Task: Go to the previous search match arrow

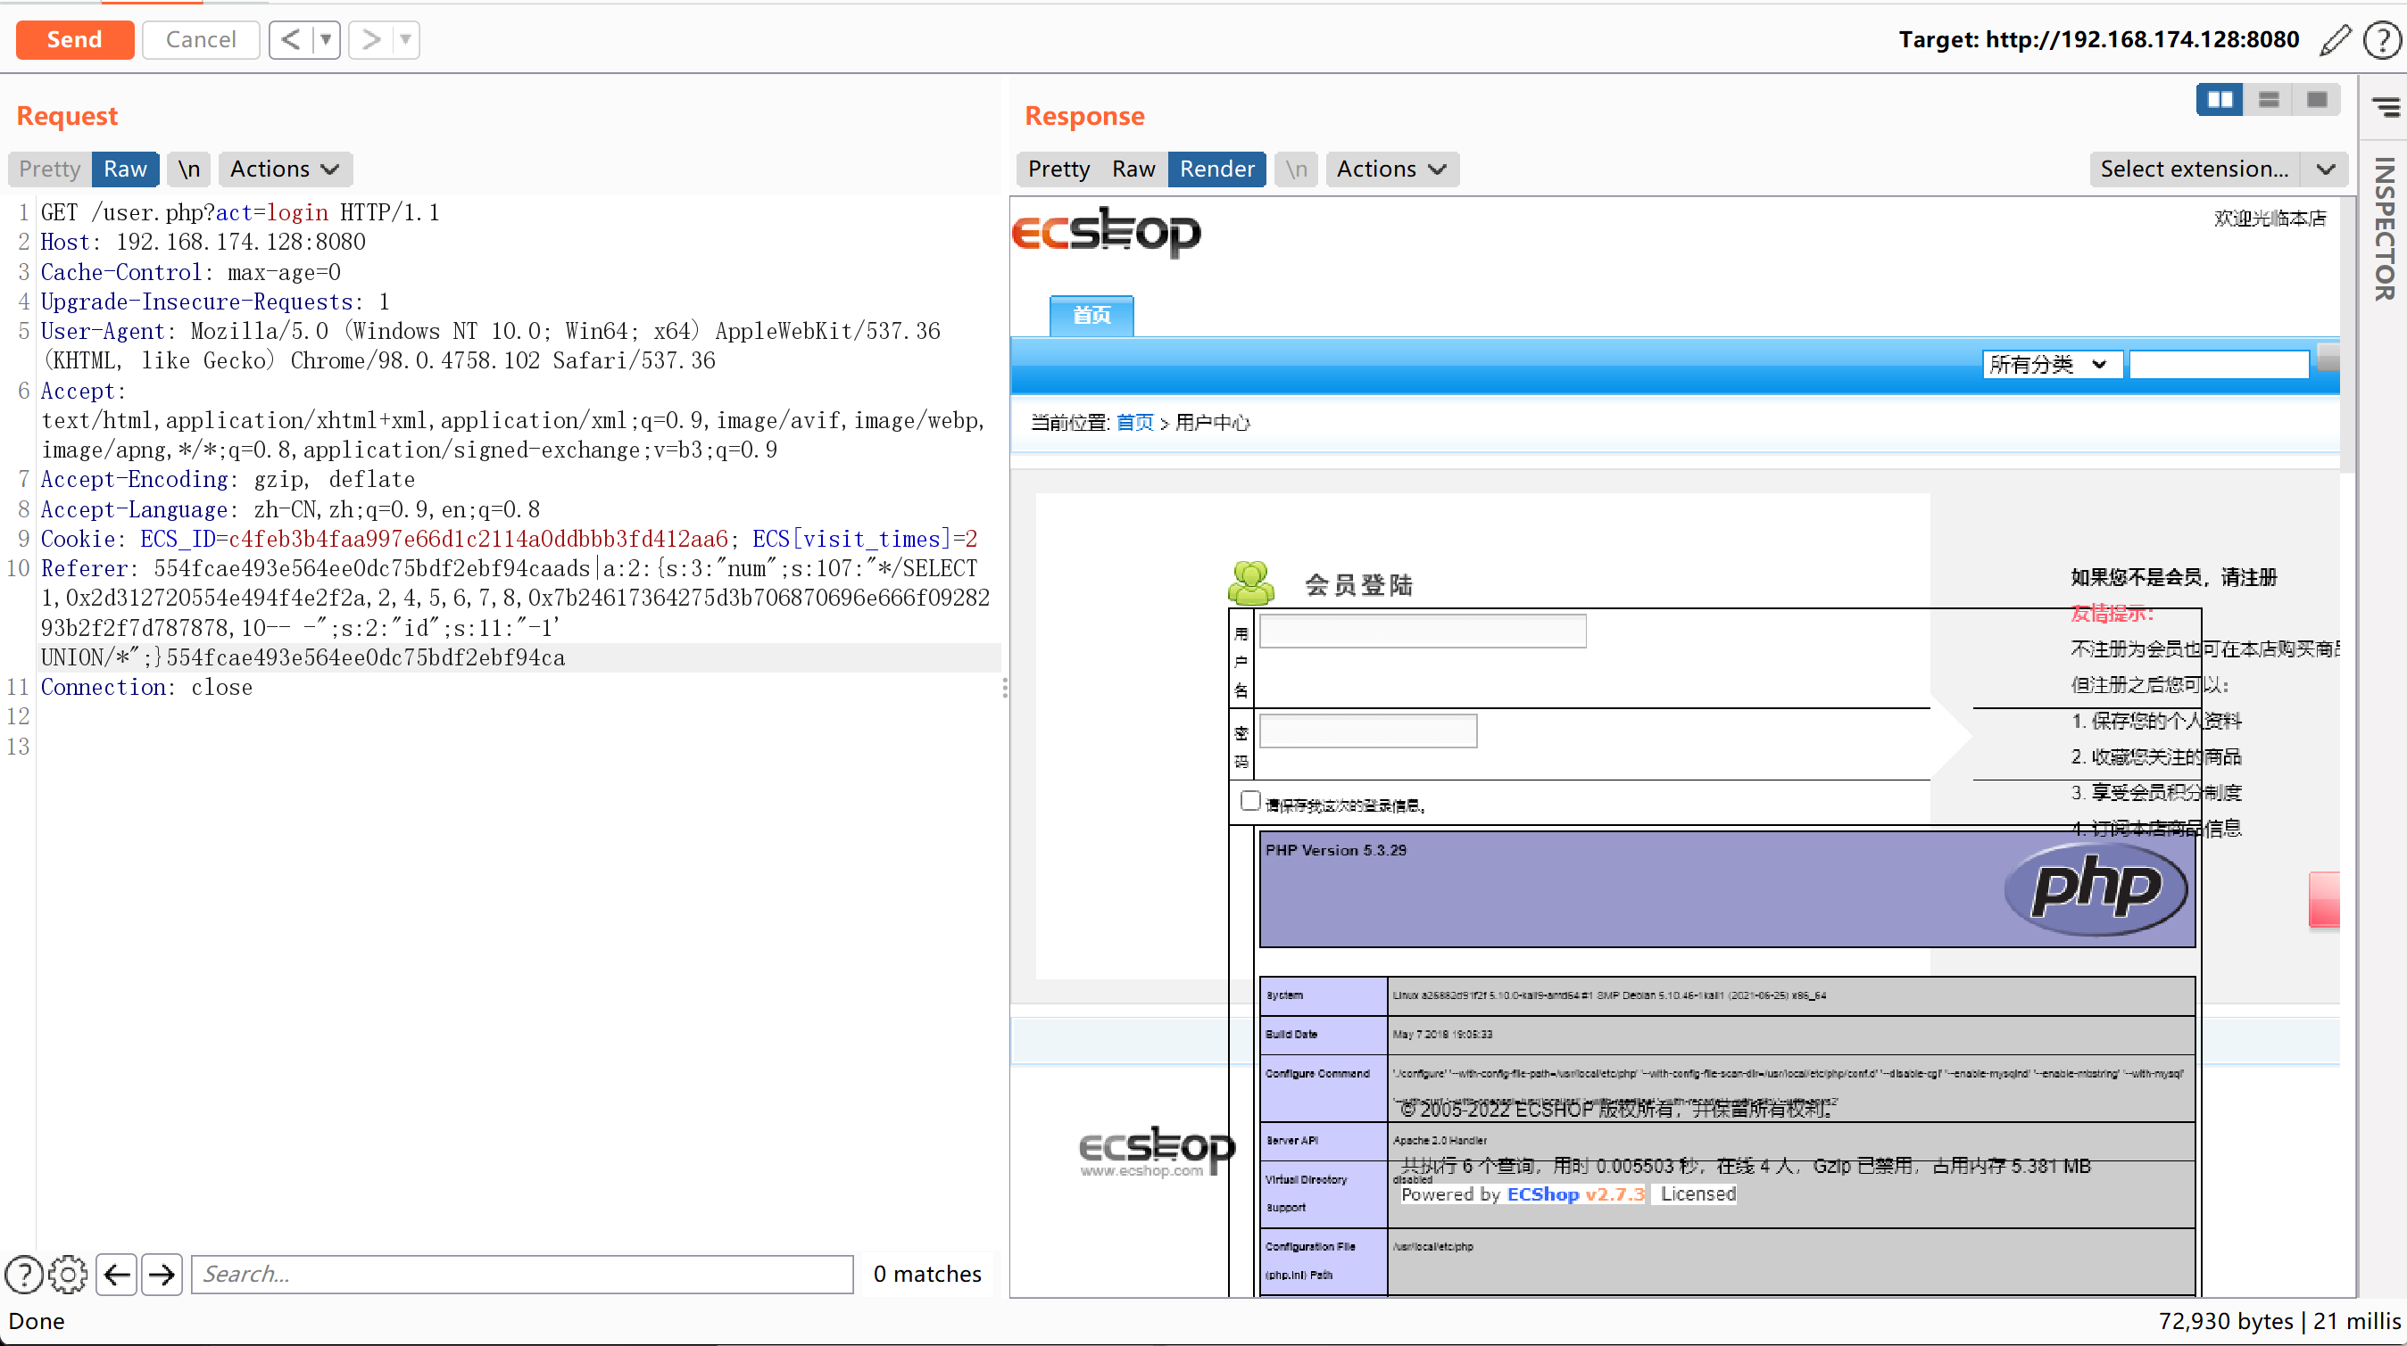Action: 117,1274
